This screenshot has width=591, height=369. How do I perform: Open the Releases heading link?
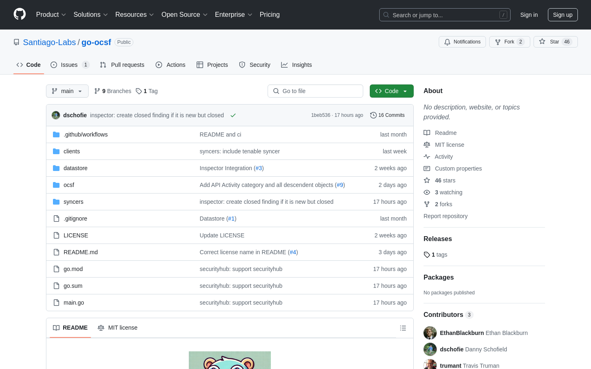438,239
